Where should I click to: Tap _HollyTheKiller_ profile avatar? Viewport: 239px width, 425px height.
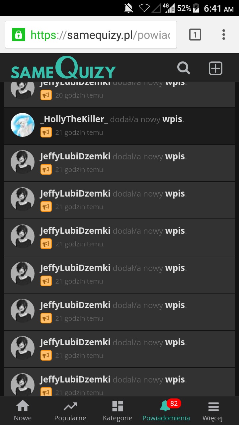pyautogui.click(x=23, y=125)
